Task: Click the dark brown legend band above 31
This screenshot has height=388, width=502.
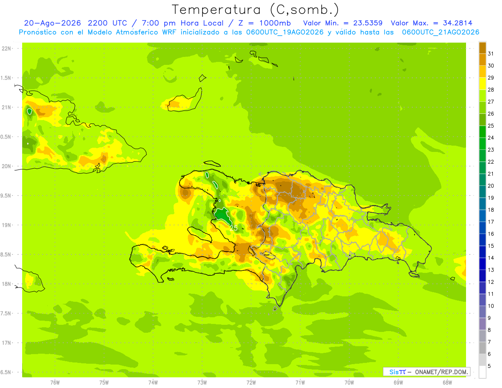Action: pyautogui.click(x=482, y=48)
